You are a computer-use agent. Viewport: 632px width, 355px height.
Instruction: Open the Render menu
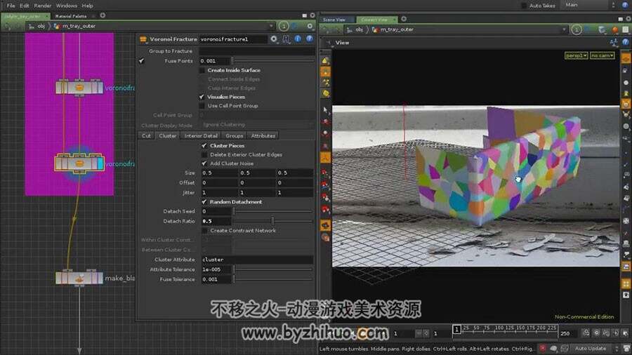(x=42, y=6)
